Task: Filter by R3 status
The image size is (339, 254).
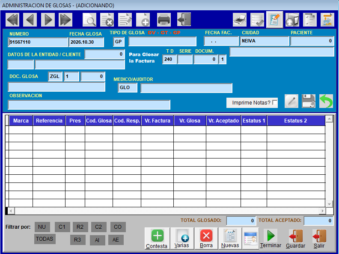Action: pos(77,240)
